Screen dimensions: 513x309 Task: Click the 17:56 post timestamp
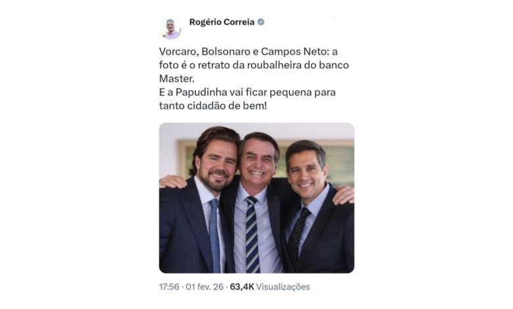click(169, 287)
